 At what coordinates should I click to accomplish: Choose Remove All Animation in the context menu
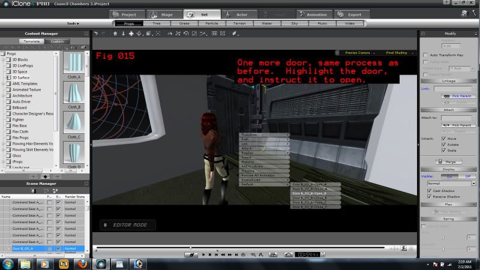pos(264,175)
